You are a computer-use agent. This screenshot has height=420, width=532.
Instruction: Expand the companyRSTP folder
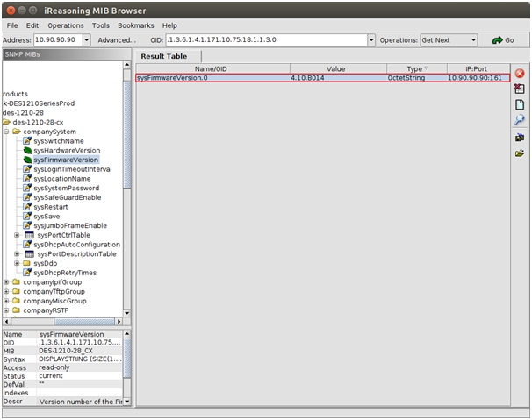pos(6,310)
